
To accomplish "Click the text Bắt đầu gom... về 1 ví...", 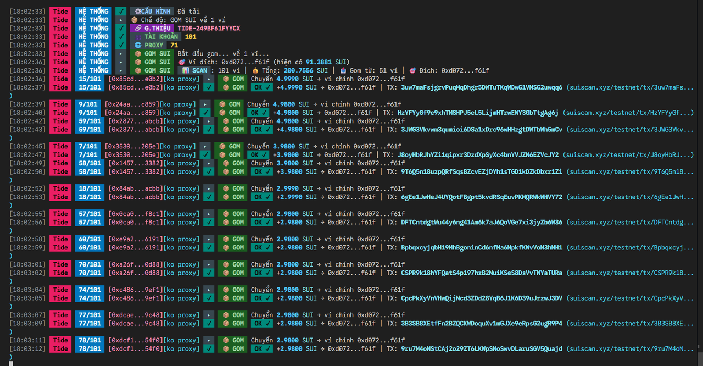I will coord(224,53).
